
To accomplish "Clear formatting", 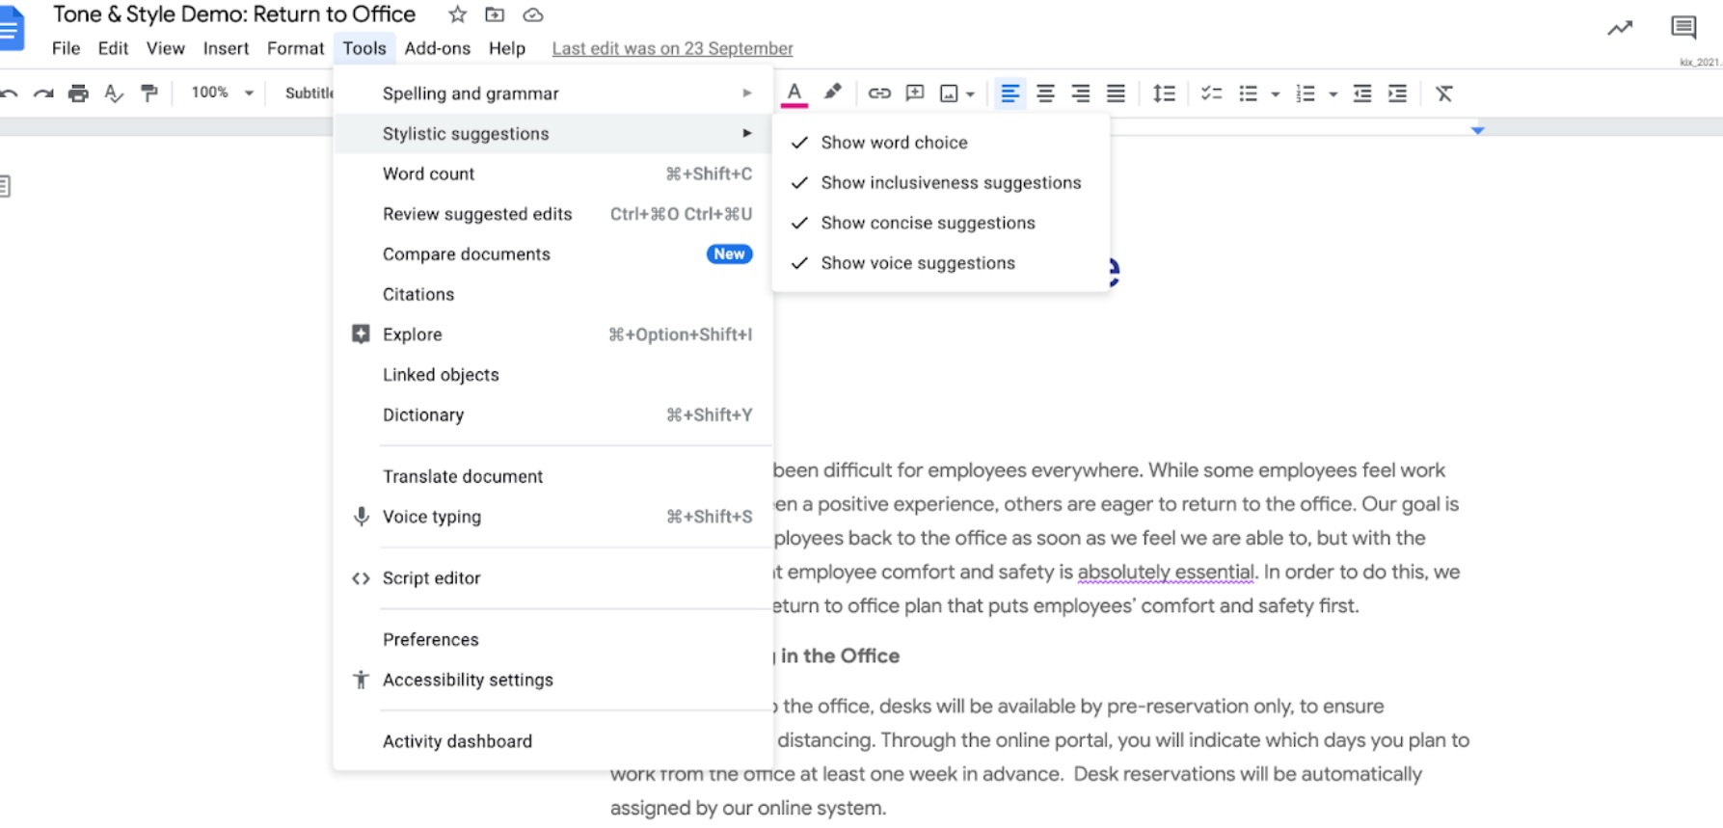I will click(1443, 93).
